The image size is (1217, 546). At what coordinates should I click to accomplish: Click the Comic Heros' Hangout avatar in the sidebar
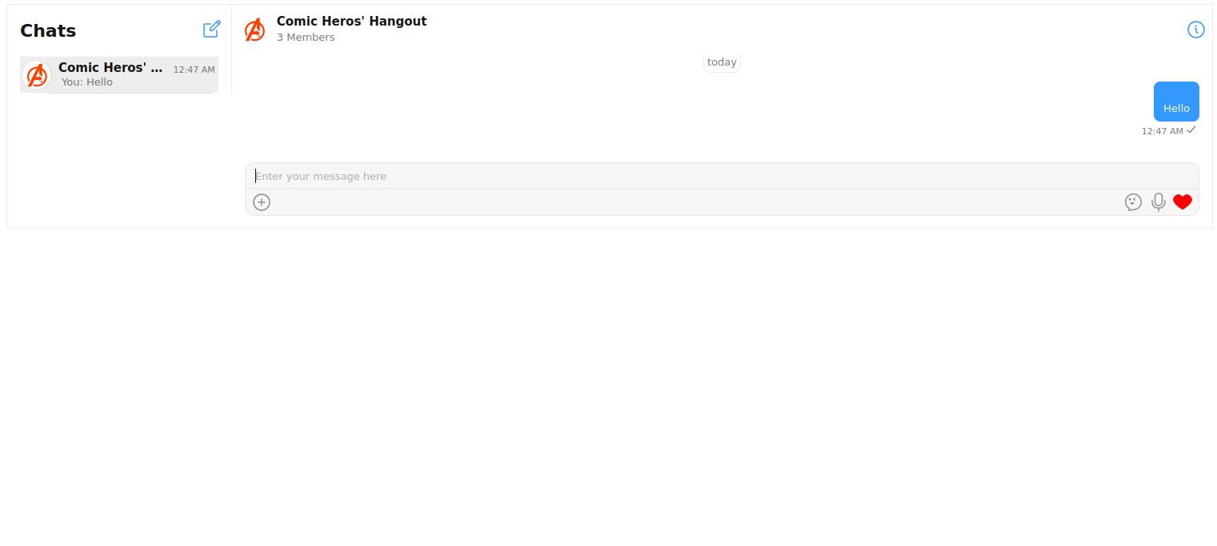pyautogui.click(x=37, y=74)
